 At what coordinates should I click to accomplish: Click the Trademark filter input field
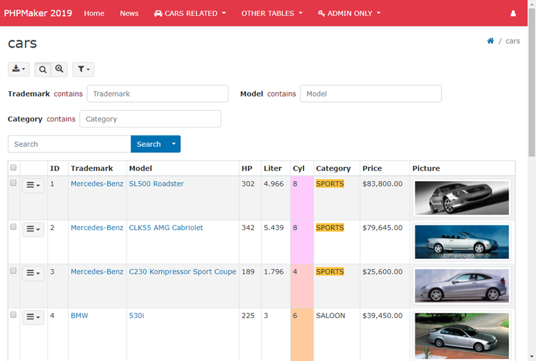[157, 94]
